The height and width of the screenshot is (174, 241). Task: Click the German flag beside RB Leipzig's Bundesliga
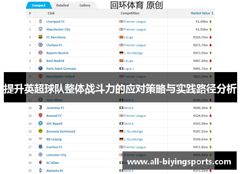121,139
